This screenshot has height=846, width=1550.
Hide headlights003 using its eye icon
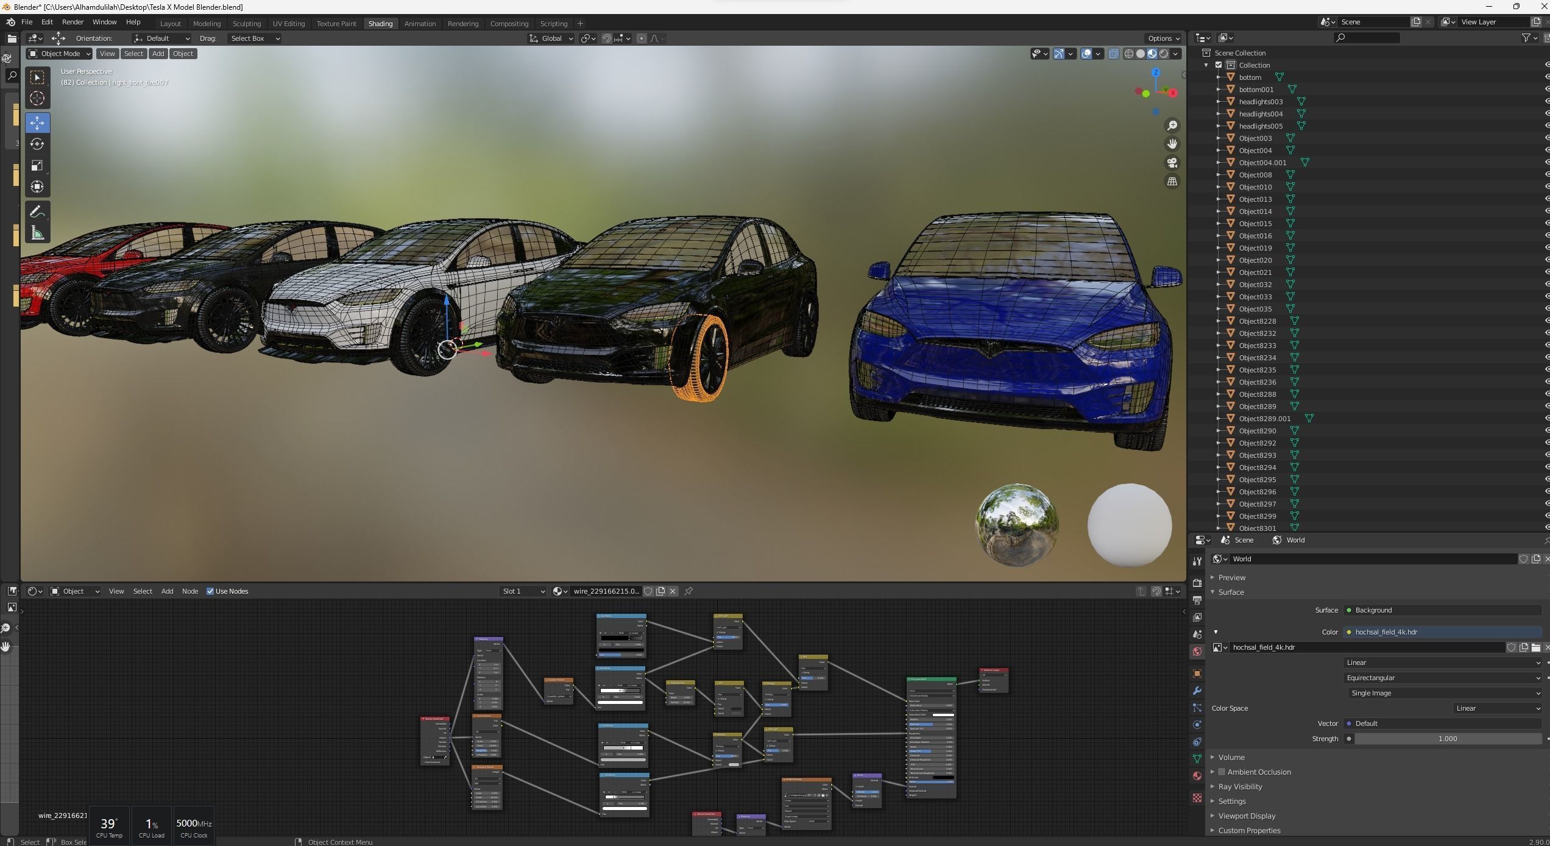coord(1547,102)
